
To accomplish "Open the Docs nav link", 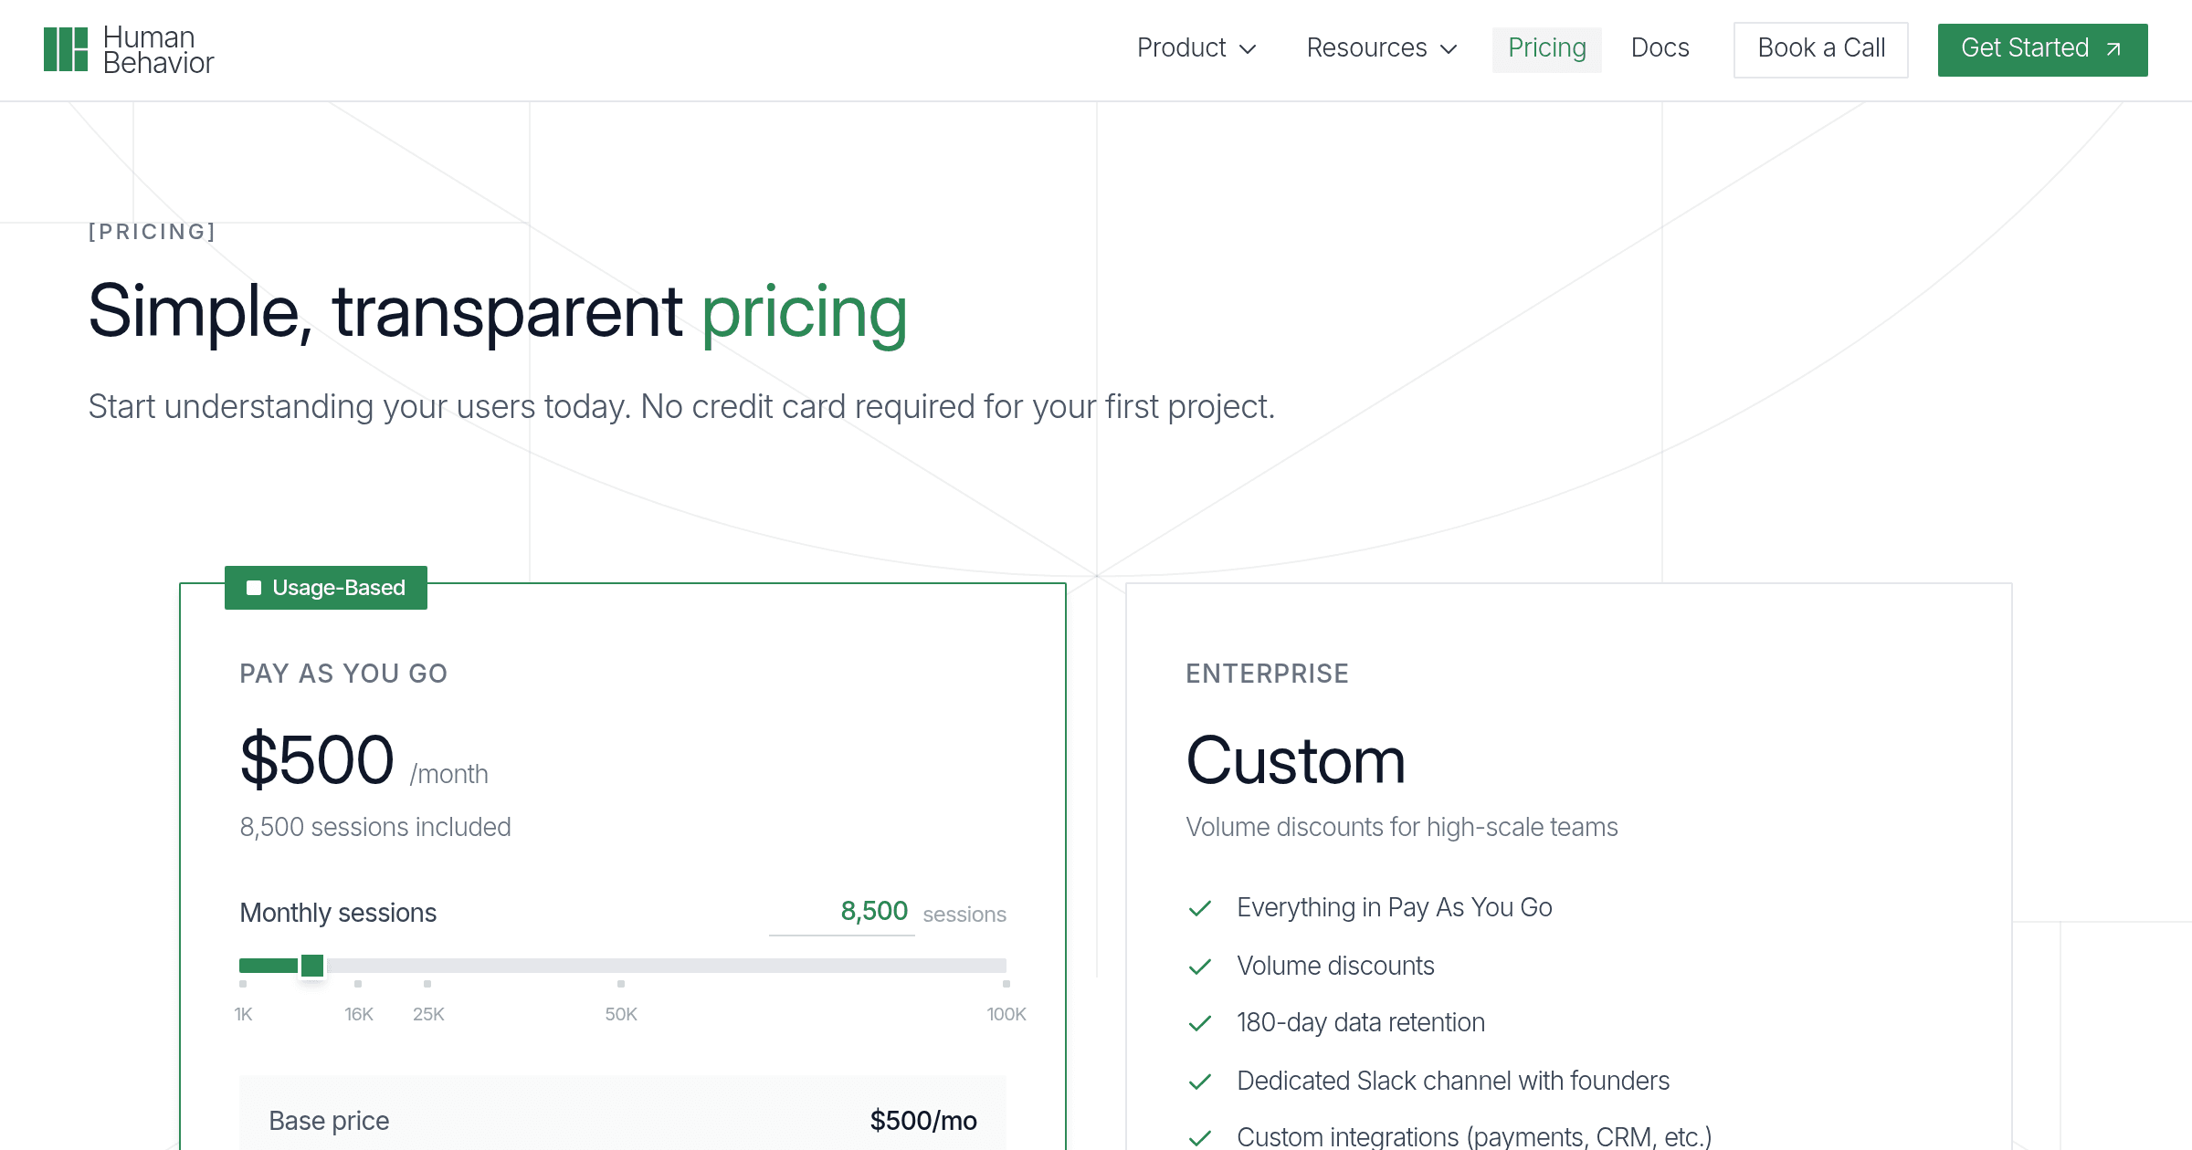I will click(1660, 48).
